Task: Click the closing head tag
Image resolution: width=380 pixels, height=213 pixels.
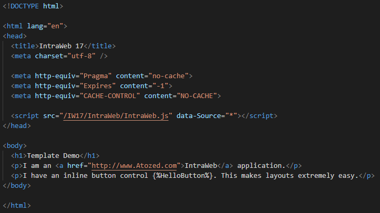Action: click(17, 126)
